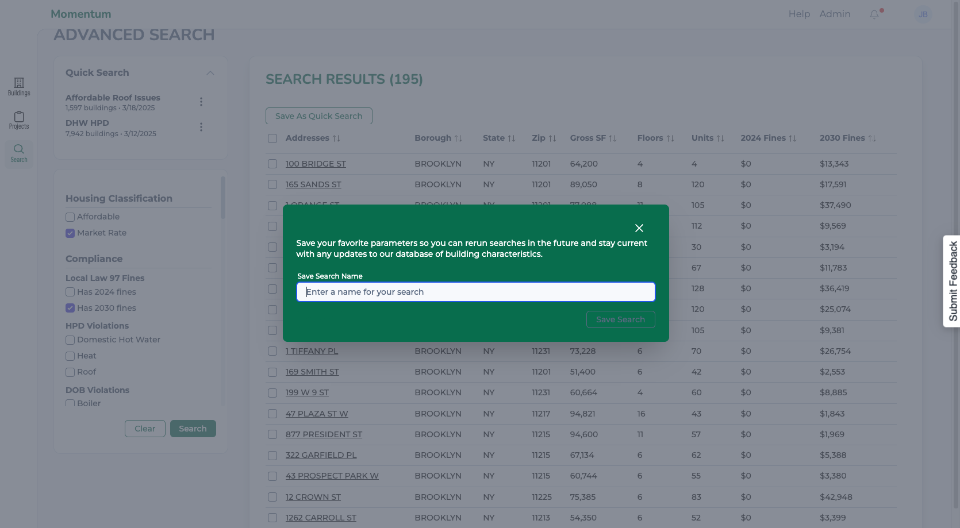Open the Buildings sidebar icon

[19, 87]
